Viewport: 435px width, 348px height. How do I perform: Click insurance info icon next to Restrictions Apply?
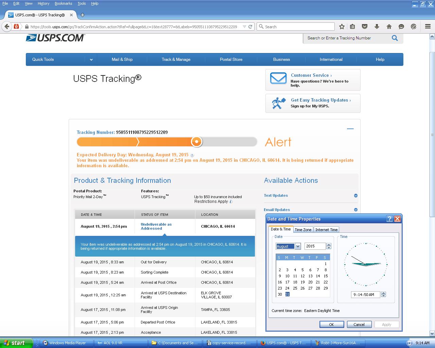tap(231, 202)
